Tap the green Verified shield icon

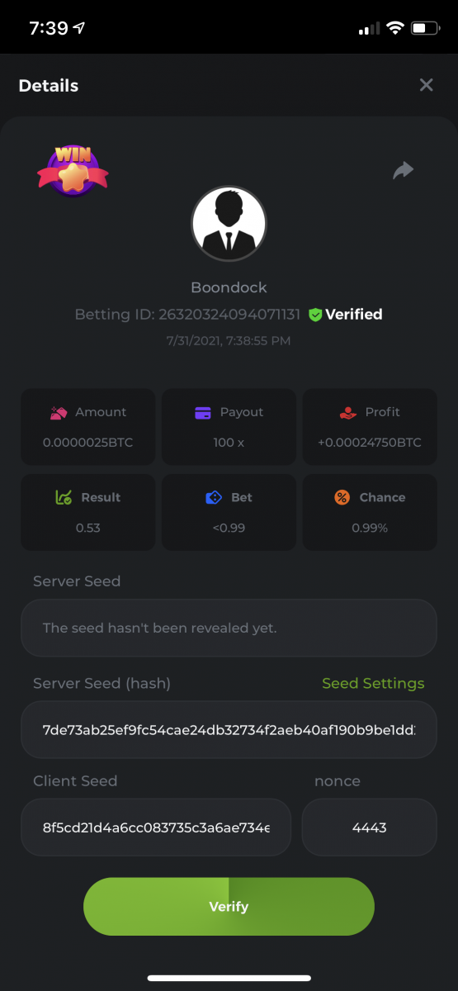(314, 315)
